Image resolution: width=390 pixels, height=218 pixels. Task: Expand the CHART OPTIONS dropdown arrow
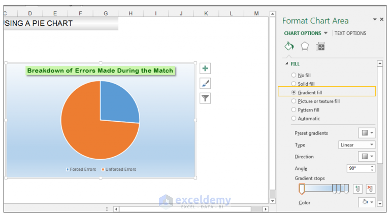point(326,33)
